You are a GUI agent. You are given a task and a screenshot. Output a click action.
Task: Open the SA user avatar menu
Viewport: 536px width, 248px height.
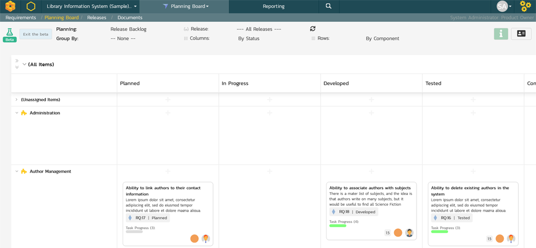(503, 6)
